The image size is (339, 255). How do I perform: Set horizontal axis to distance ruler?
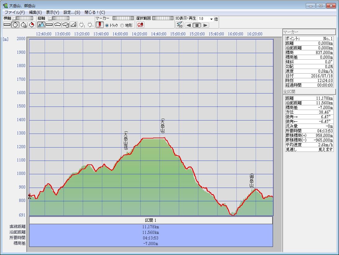pos(7,25)
